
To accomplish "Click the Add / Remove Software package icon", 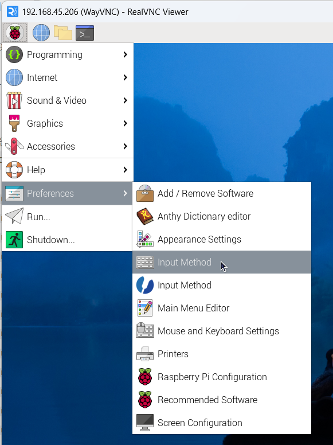I will click(x=145, y=193).
